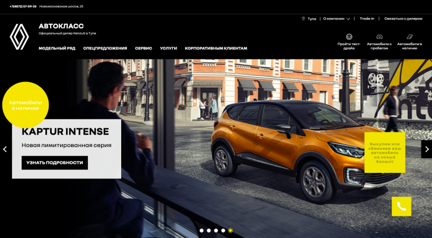Click the yellow trade-in offer box

tap(385, 152)
